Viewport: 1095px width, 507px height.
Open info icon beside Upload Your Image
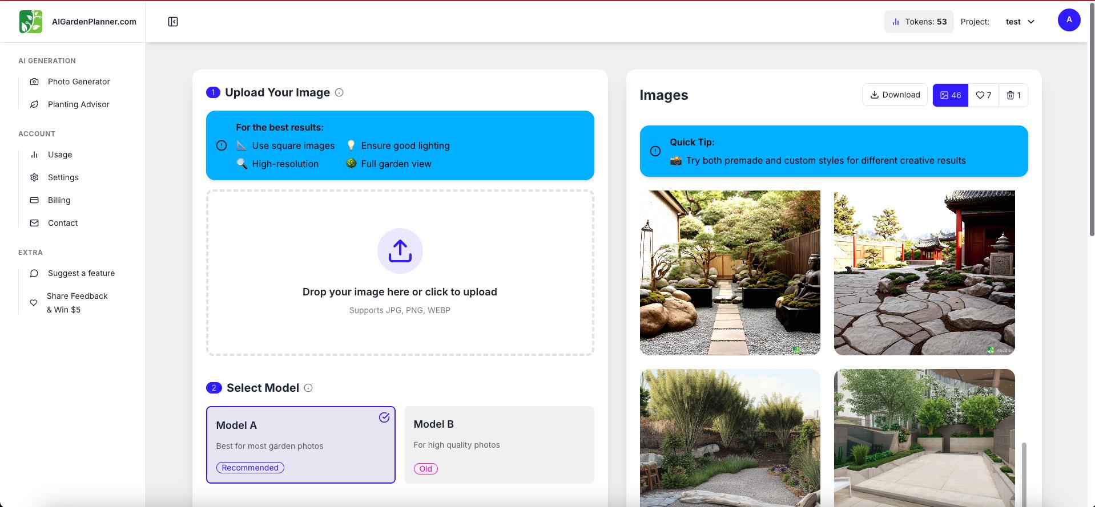pyautogui.click(x=339, y=92)
